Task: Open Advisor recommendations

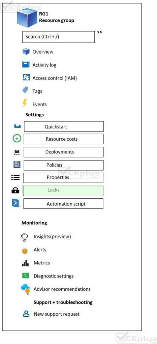Action: click(x=62, y=289)
